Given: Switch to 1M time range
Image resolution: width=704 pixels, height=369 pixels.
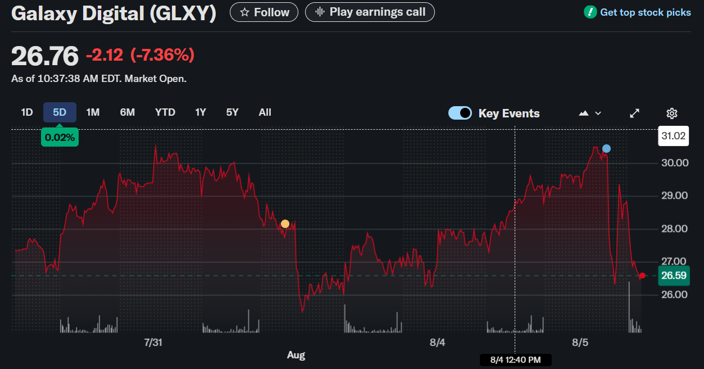Looking at the screenshot, I should tap(93, 112).
